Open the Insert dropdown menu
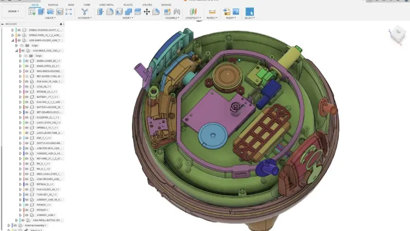This screenshot has height=231, width=410. 231,18
